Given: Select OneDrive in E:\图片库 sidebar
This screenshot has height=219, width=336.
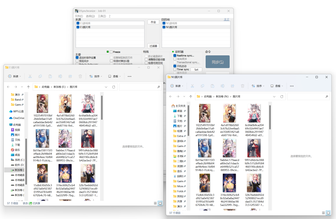Looking at the screenshot, I should 17,118.
